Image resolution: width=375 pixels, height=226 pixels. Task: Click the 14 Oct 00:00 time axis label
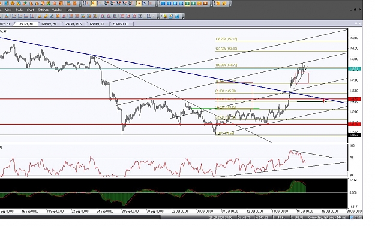click(x=280, y=212)
